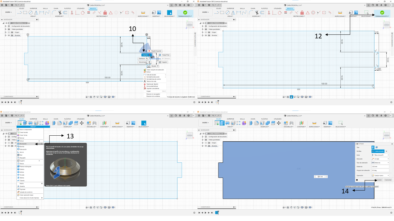Viewport: 394px width, 221px height.
Task: Toggle Origen eye visibility in Suprimir context menu window
Action: pos(9,32)
